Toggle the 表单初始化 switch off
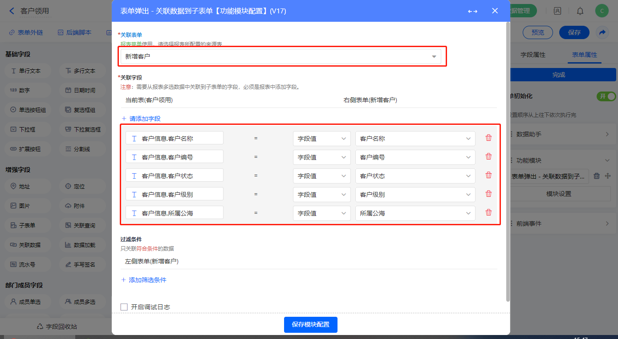618x339 pixels. pos(606,96)
